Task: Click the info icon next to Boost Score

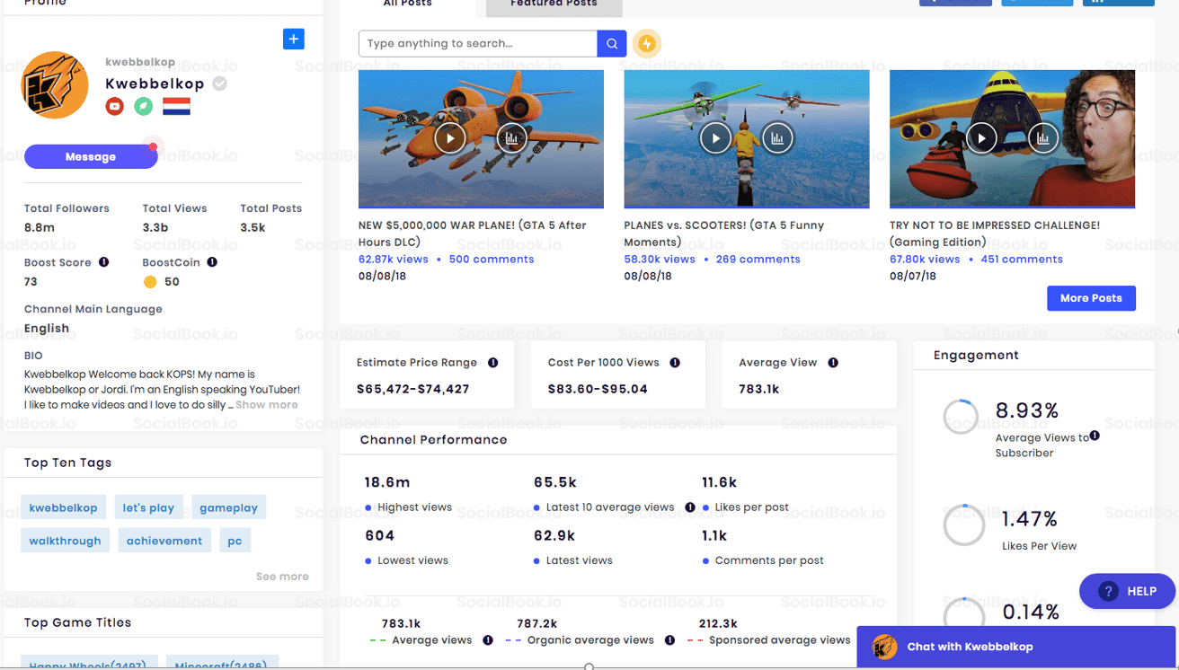Action: pyautogui.click(x=103, y=262)
